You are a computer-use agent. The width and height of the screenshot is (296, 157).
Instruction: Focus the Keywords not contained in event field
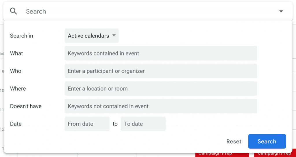(160, 106)
